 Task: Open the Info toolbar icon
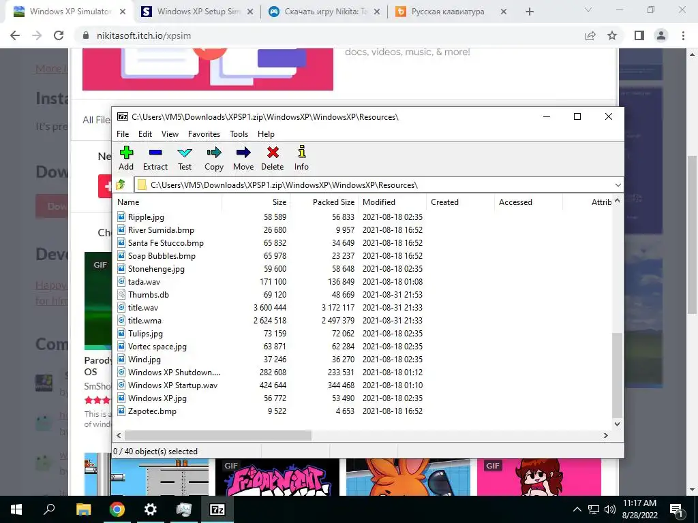click(x=301, y=152)
